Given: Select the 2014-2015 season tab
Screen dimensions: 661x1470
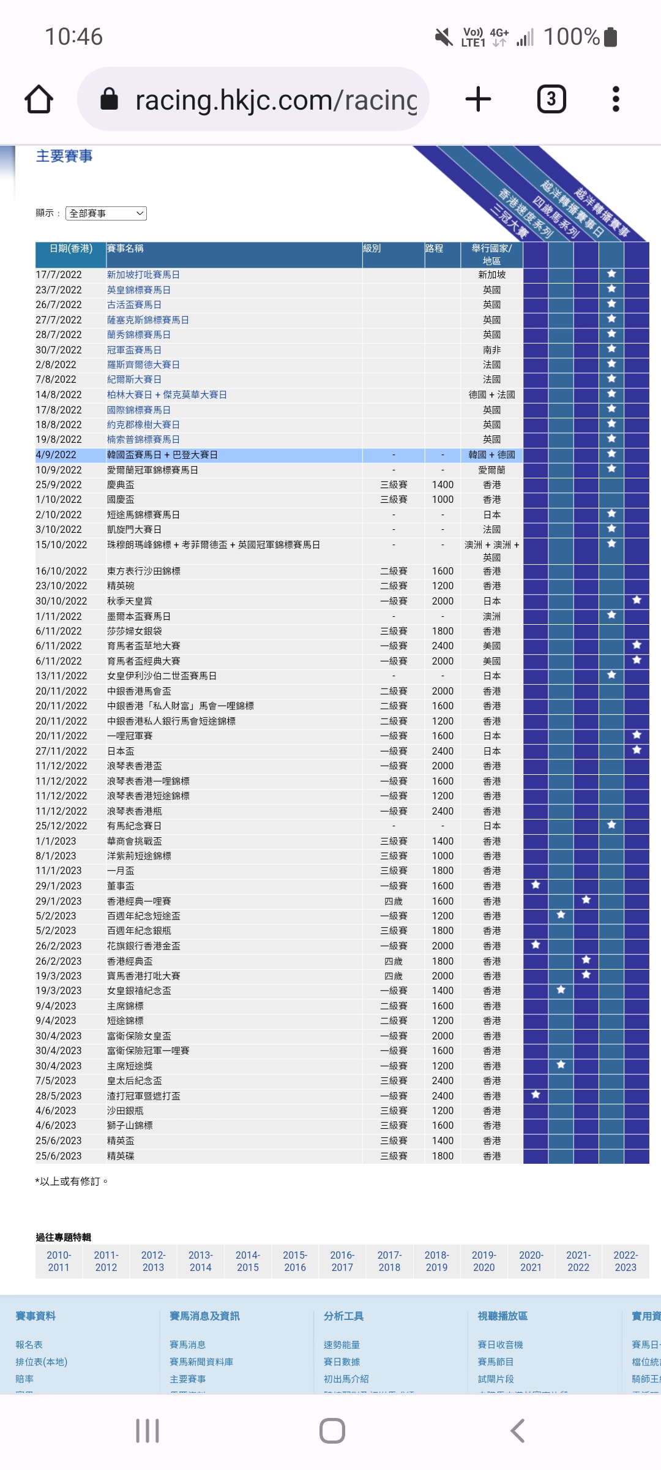Looking at the screenshot, I should (248, 1261).
